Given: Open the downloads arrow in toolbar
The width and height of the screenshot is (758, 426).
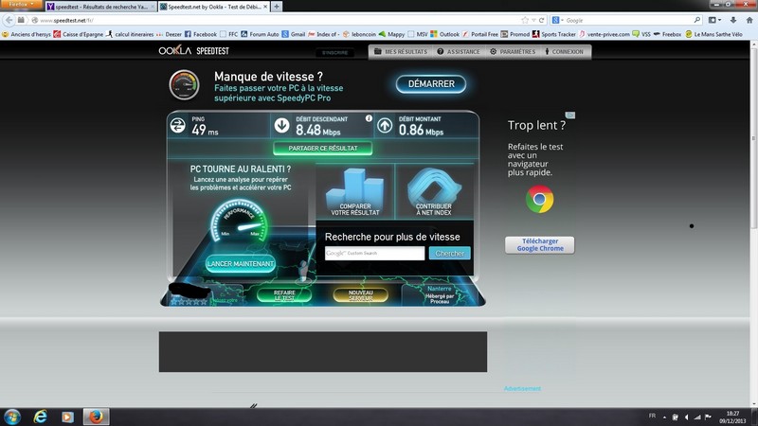Looking at the screenshot, I should 732,20.
